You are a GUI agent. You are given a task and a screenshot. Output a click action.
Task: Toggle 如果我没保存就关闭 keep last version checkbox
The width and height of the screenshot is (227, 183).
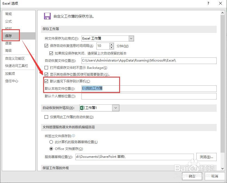[51, 53]
